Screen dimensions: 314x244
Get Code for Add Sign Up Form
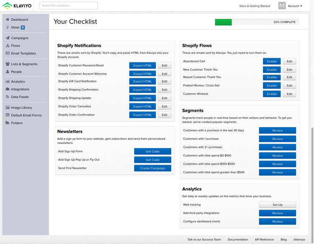click(x=152, y=152)
